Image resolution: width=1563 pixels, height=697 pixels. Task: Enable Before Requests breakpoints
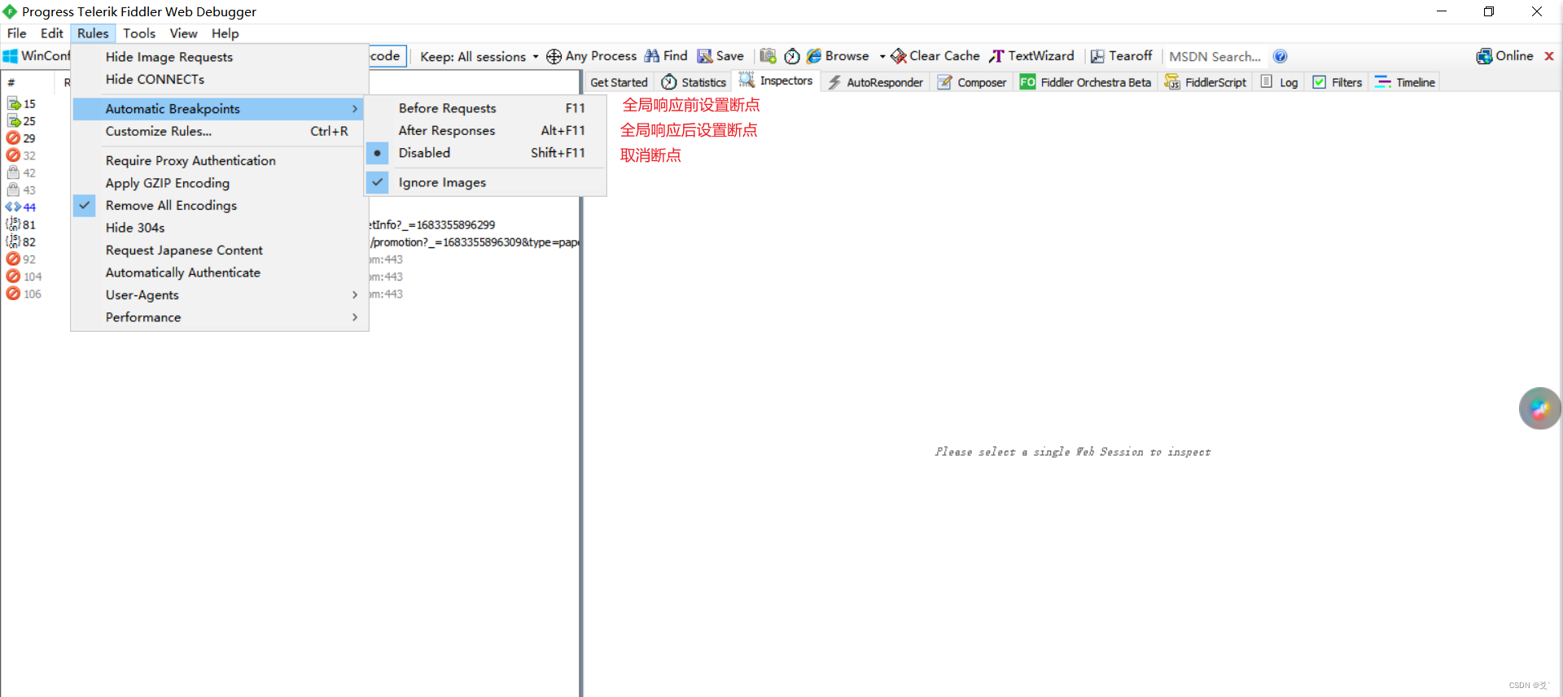click(486, 108)
